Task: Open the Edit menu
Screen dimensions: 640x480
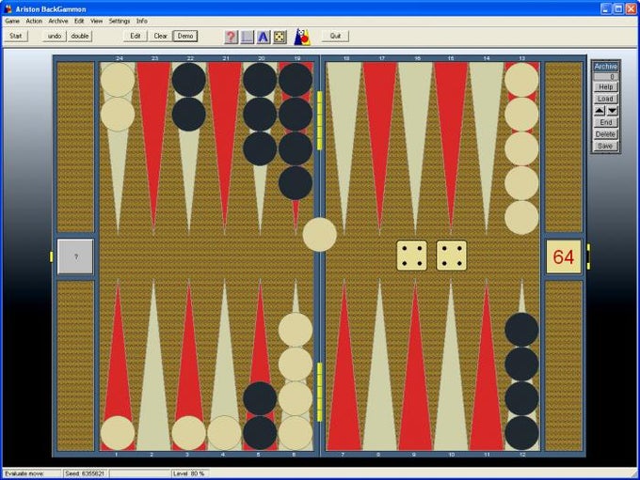Action: 79,21
